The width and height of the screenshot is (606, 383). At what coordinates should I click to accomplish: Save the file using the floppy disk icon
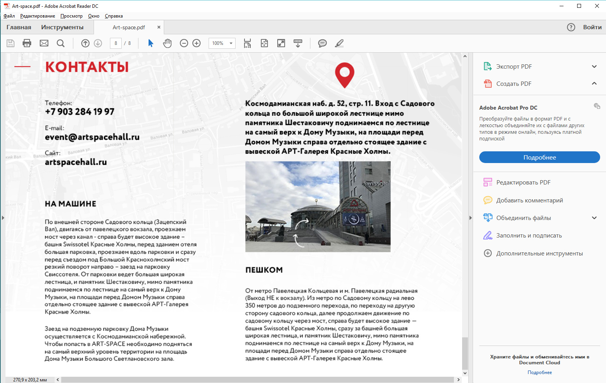pos(11,43)
